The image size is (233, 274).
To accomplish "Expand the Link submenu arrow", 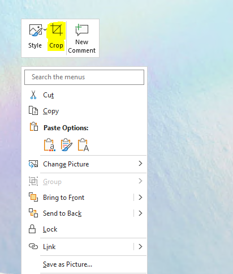I will pos(140,246).
